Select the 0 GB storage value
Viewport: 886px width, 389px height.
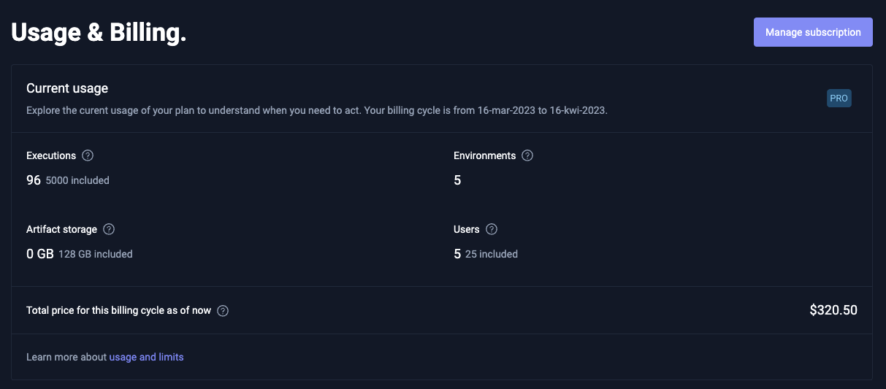(40, 254)
